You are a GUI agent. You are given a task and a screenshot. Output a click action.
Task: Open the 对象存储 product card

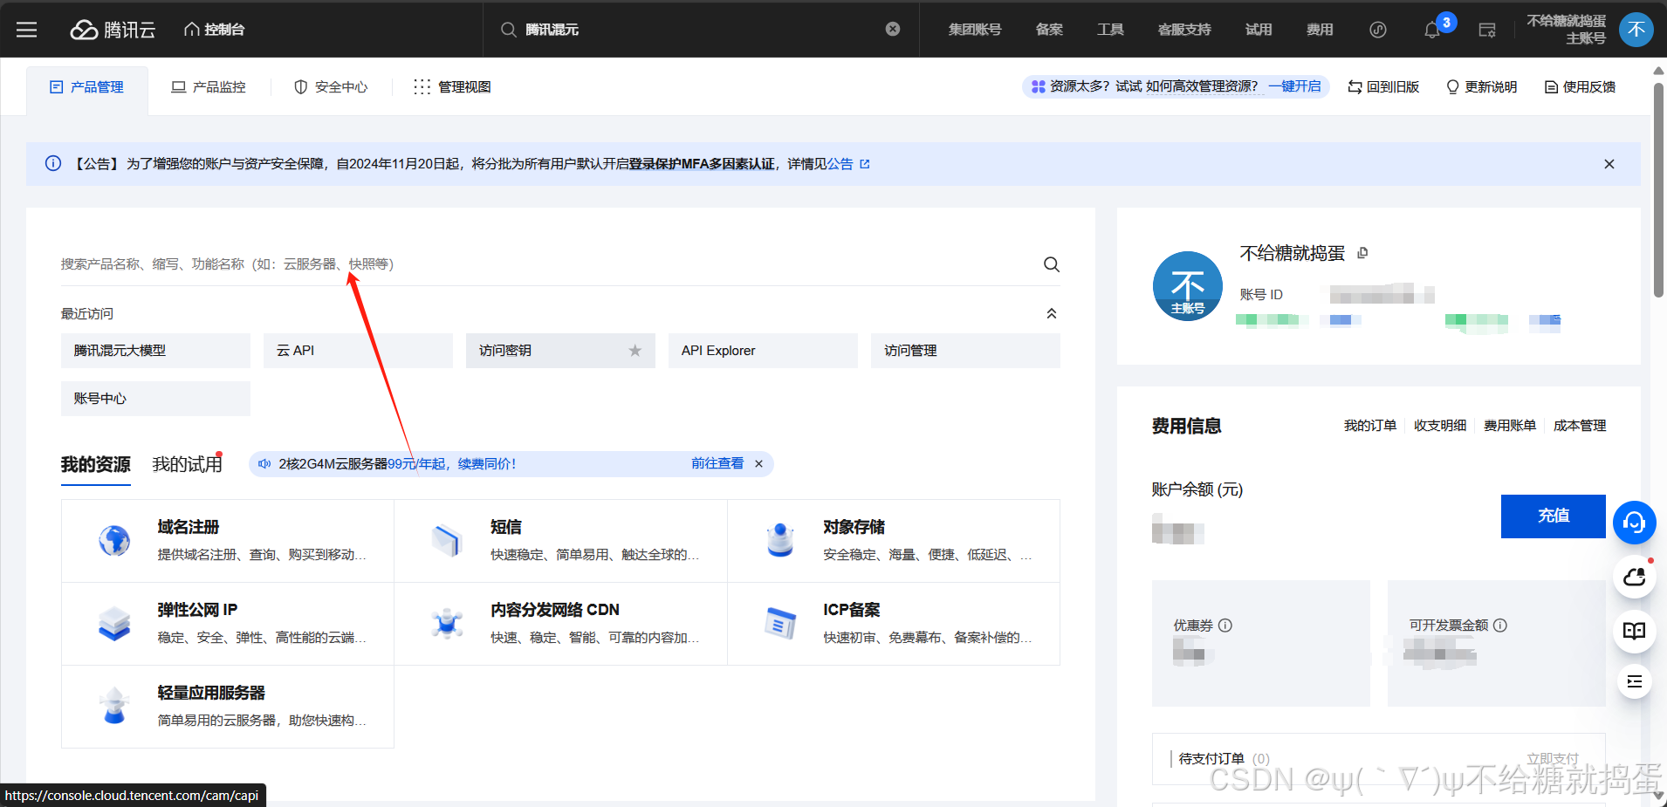coord(894,541)
